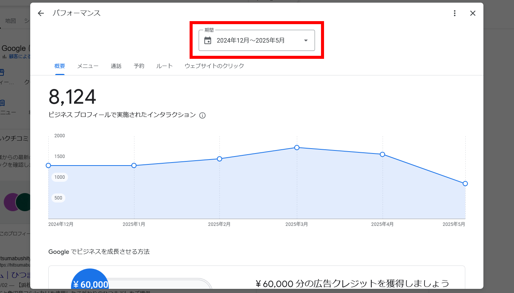Click the back arrow beside パフォーマンス
Viewport: 514px width, 293px height.
click(41, 13)
